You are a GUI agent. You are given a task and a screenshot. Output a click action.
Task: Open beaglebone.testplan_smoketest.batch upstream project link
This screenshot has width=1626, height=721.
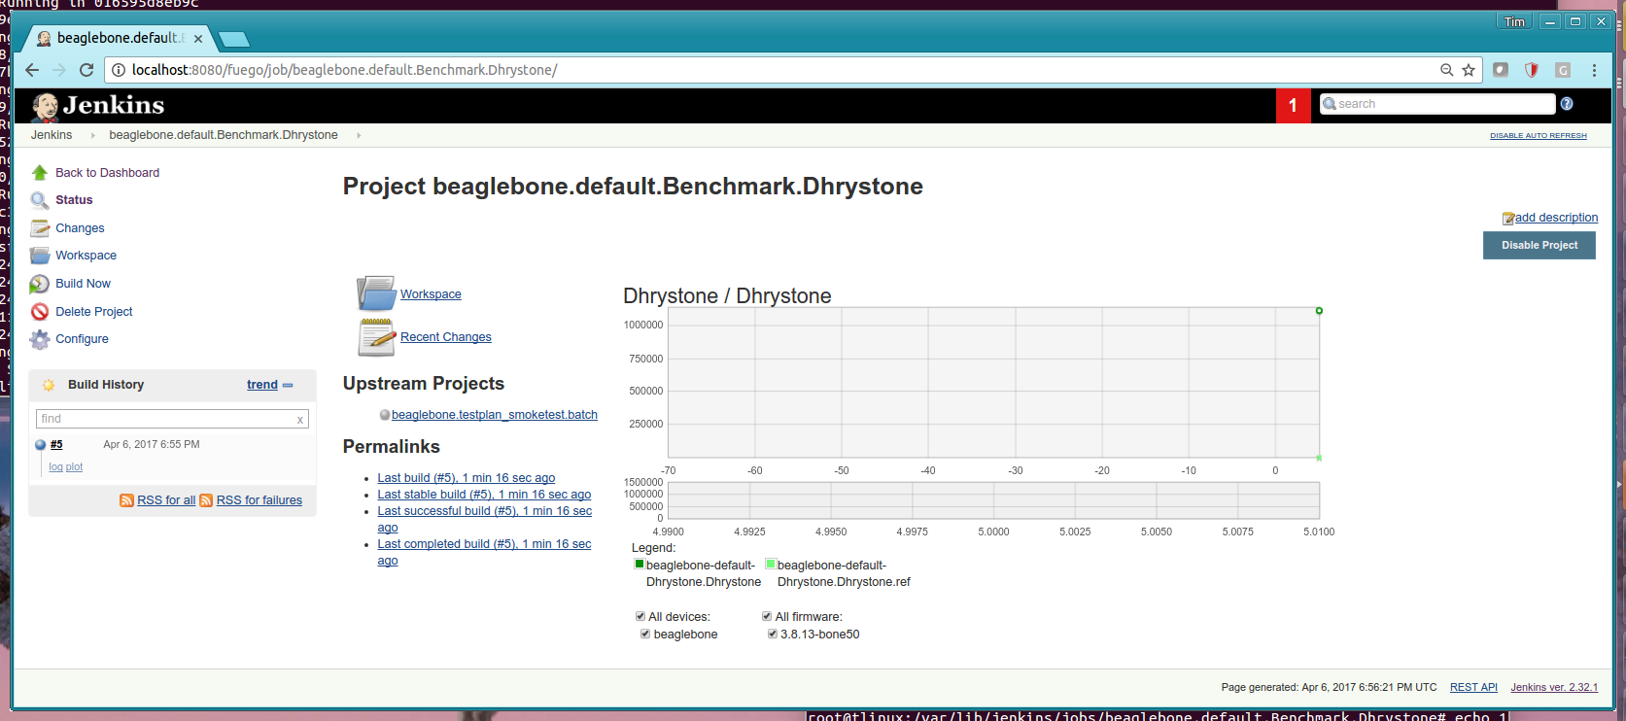[x=495, y=415]
